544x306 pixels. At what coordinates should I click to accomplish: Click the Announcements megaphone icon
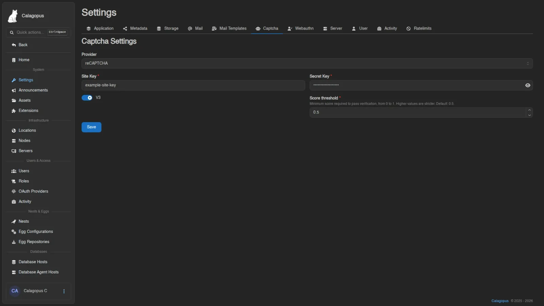14,90
